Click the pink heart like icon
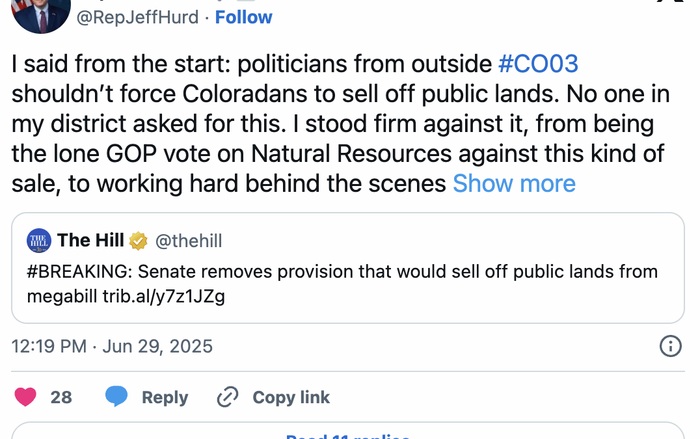Image resolution: width=700 pixels, height=439 pixels. (25, 397)
